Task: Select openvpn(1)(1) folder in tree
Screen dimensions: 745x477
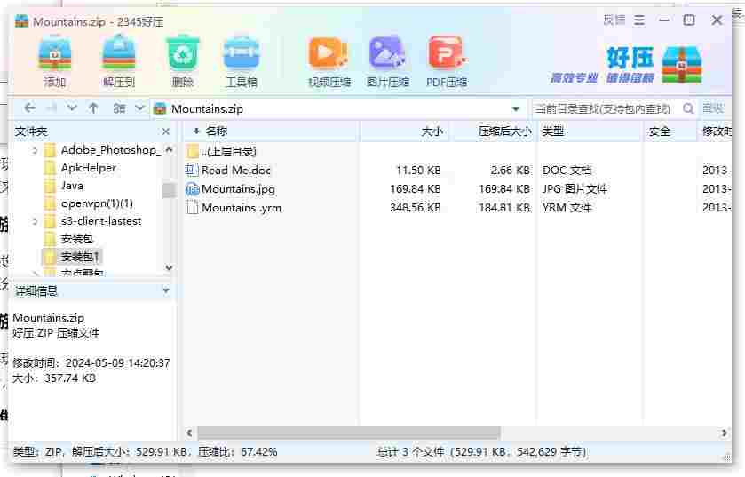Action: tap(97, 203)
